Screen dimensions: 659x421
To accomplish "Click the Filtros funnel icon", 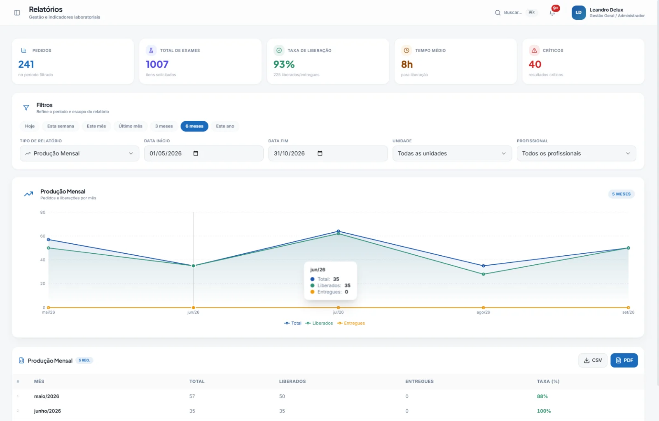I will pos(26,108).
